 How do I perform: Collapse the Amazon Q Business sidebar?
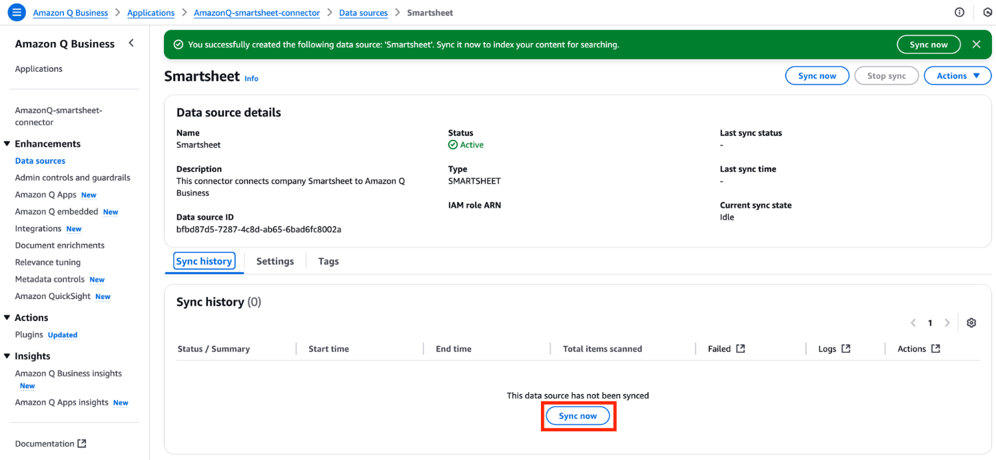tap(131, 43)
